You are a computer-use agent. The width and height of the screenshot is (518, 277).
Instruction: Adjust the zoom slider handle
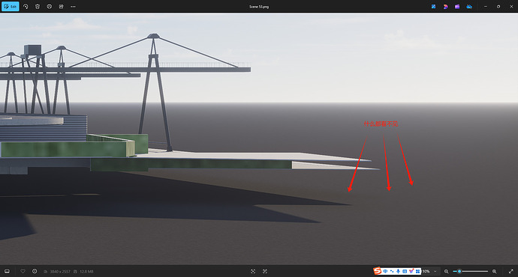459,272
